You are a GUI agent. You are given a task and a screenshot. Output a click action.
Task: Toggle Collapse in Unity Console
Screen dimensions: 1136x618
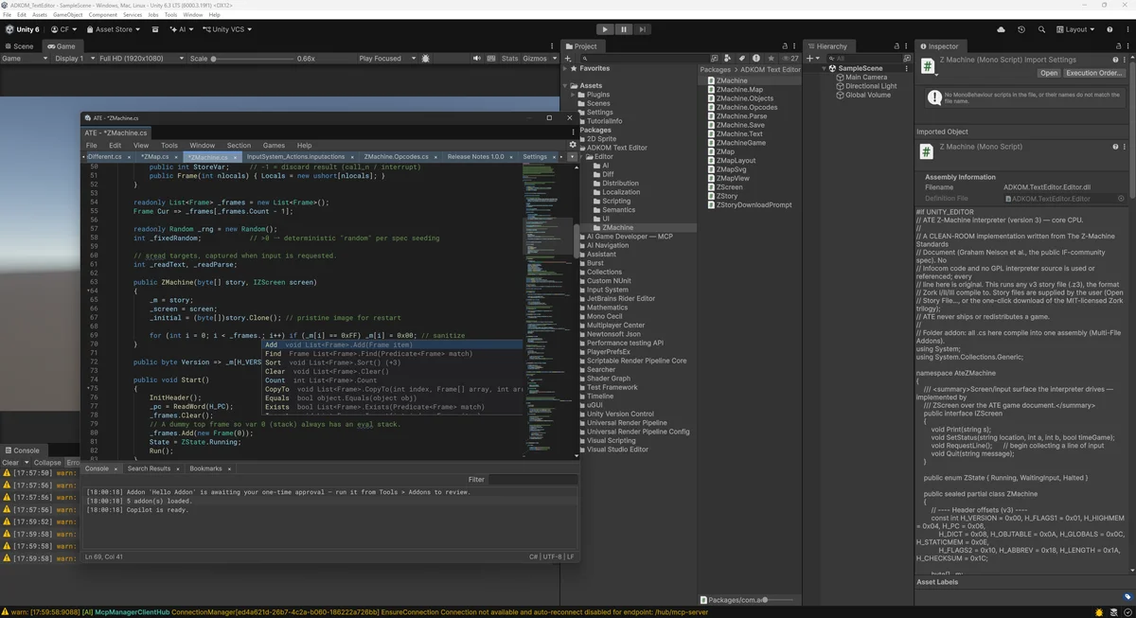tap(46, 463)
